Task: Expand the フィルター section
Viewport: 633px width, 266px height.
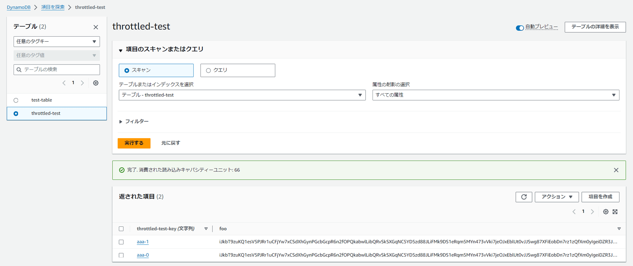Action: pos(121,122)
